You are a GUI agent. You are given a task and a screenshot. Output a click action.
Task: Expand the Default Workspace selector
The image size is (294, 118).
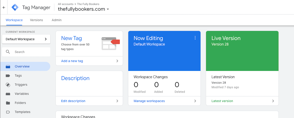tap(26, 39)
